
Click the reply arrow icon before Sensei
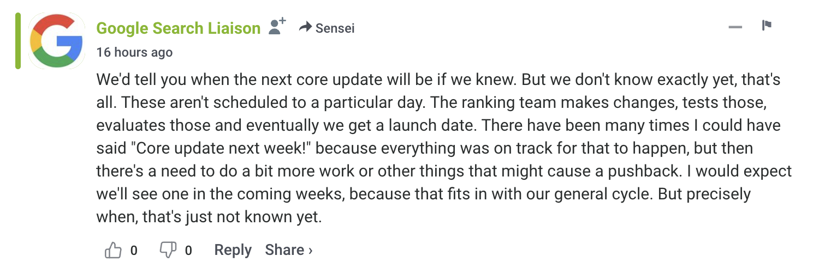305,27
